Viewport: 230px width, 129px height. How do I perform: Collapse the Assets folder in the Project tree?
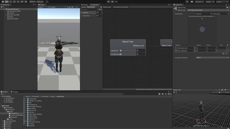click(1, 106)
